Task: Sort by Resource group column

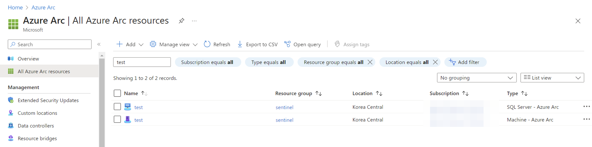Action: click(298, 93)
